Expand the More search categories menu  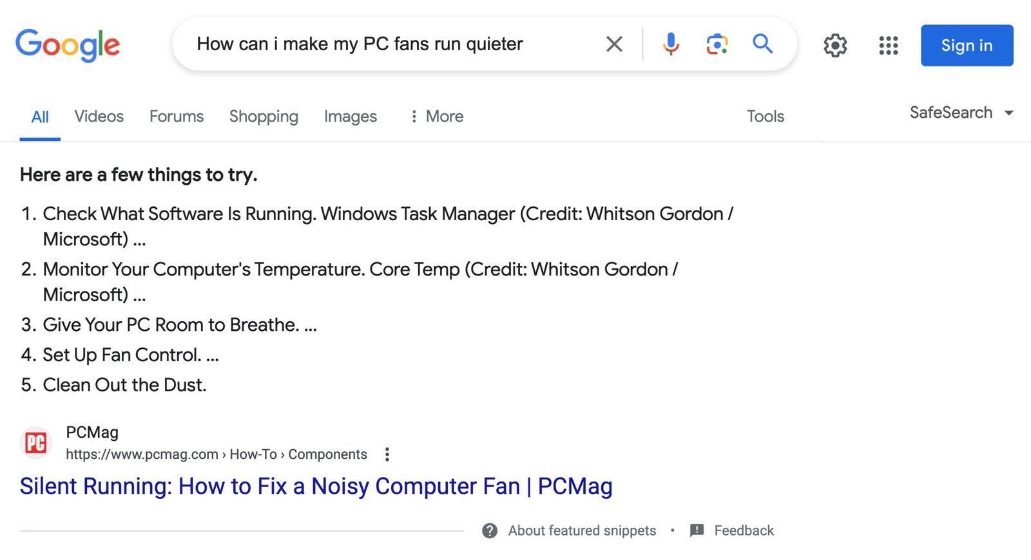[436, 117]
